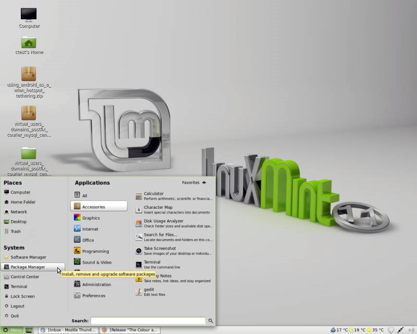The image size is (417, 334).
Task: Click the 17 °C weather applet
Action: point(339,330)
